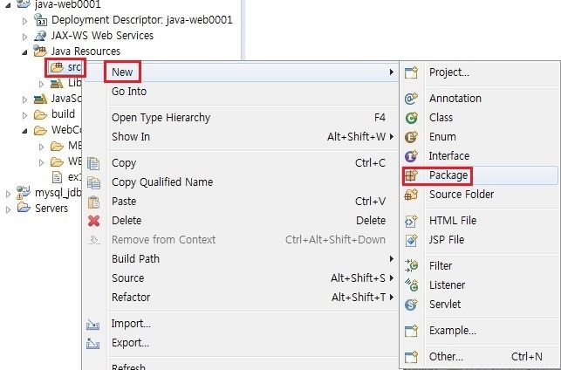Click the Project wizard icon in the New submenu
The width and height of the screenshot is (561, 370).
pos(411,72)
